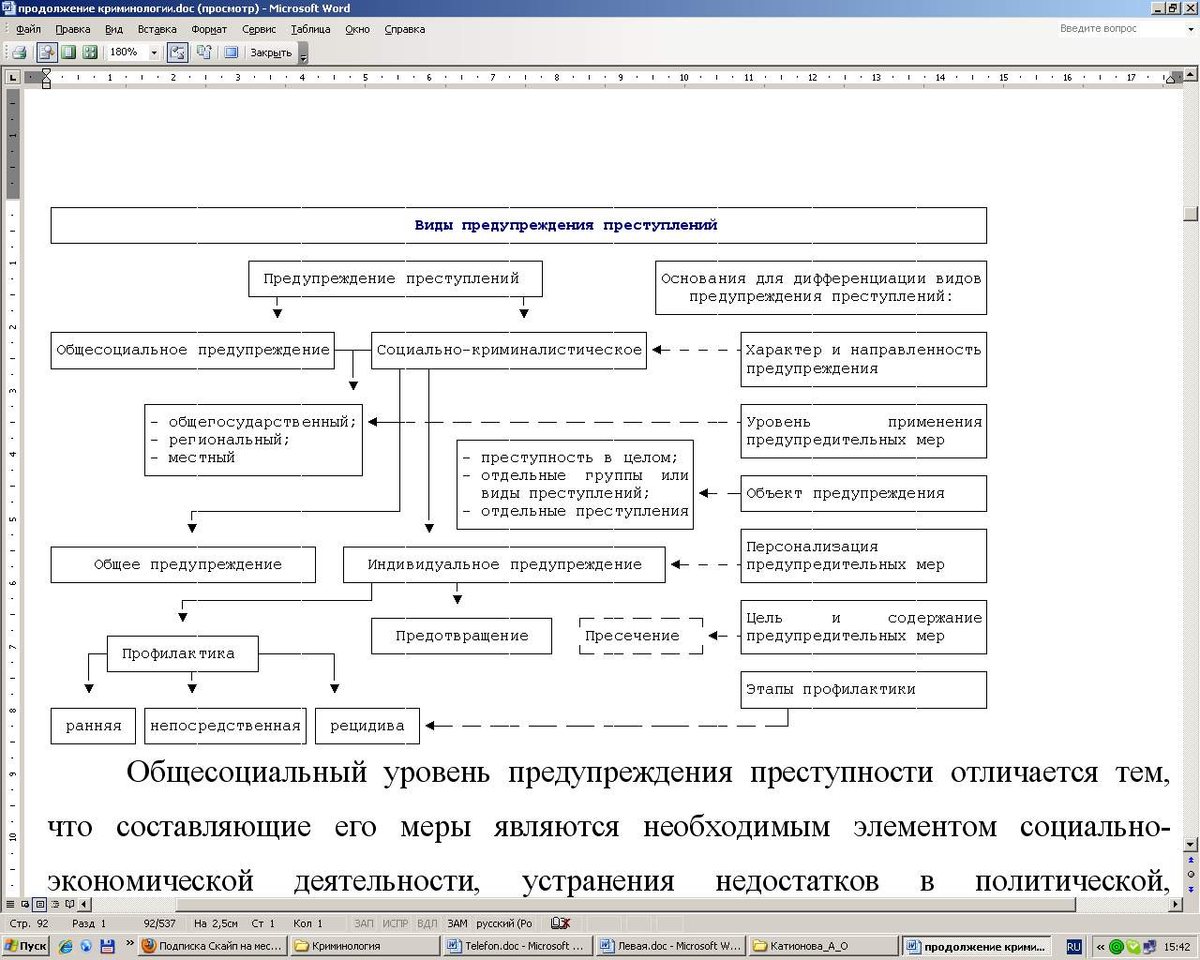Screen dimensions: 1200x960
Task: Click the Закрыть button to close preview
Action: (x=271, y=52)
